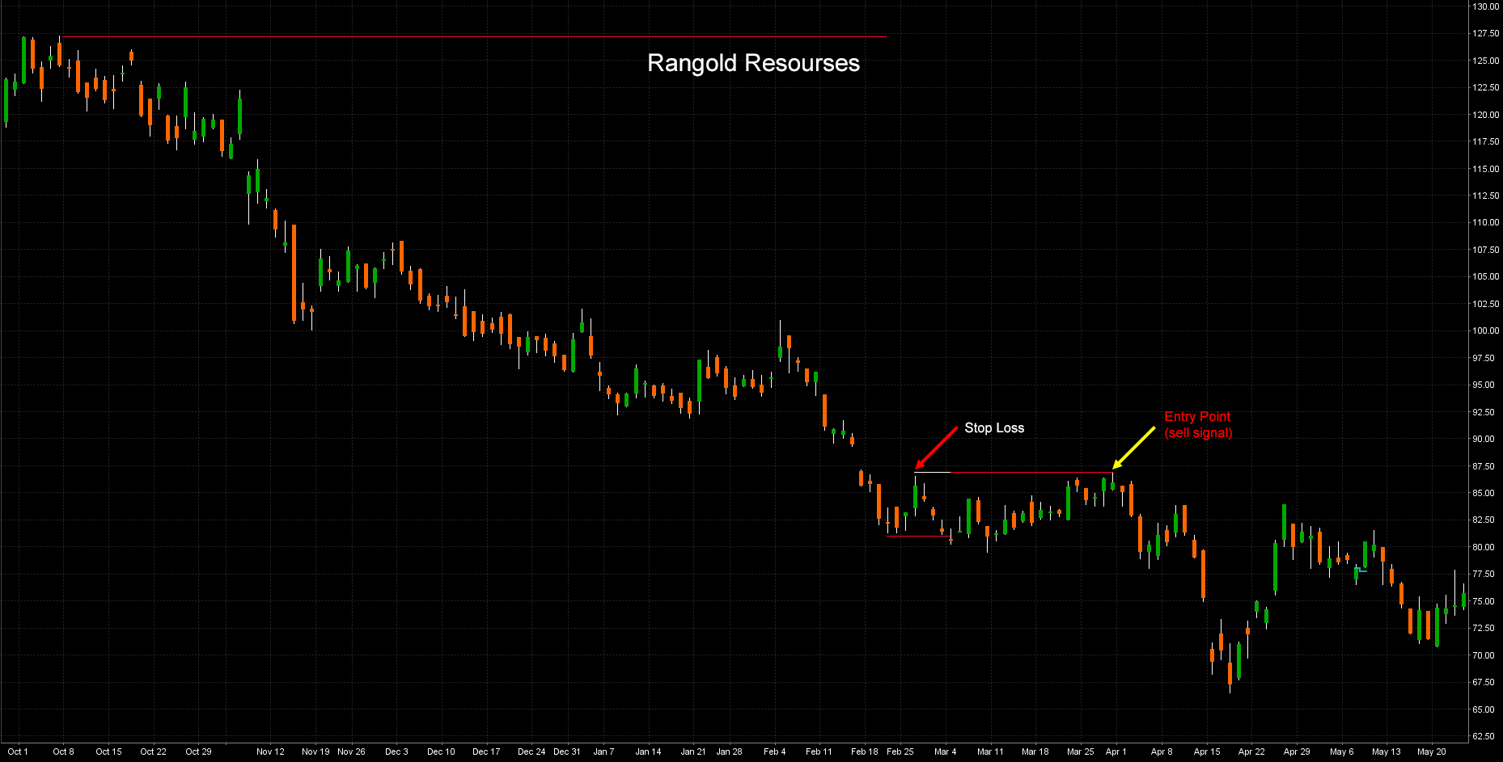Click the Dec 17 date label
Image resolution: width=1503 pixels, height=762 pixels.
[486, 751]
